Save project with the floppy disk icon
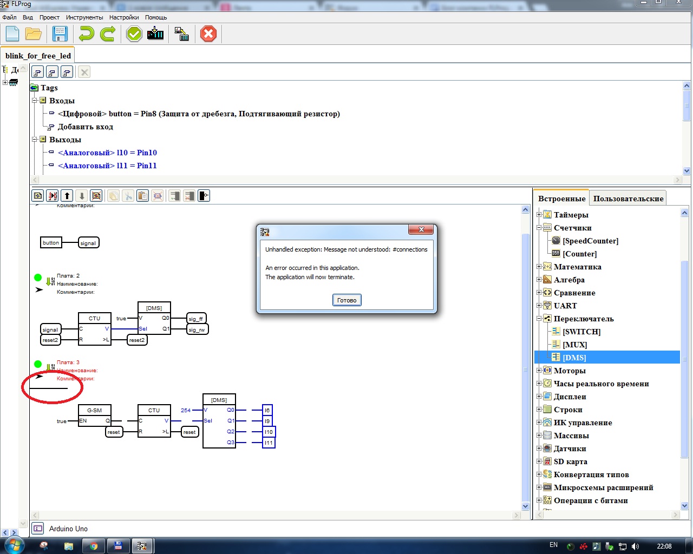Screen dimensions: 693x554 tap(60, 34)
